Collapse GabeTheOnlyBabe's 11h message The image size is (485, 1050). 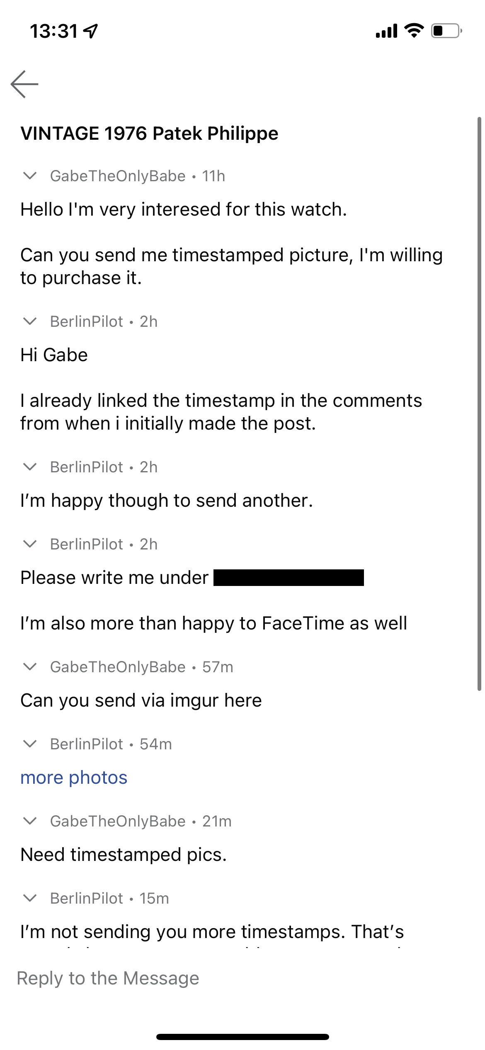tap(30, 176)
